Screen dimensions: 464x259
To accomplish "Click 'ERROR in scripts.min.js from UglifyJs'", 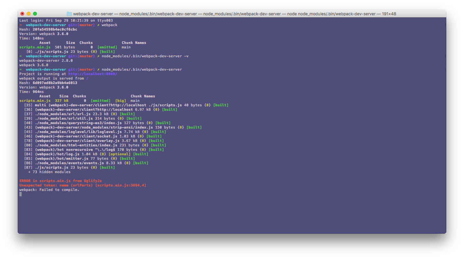I will tap(60, 181).
